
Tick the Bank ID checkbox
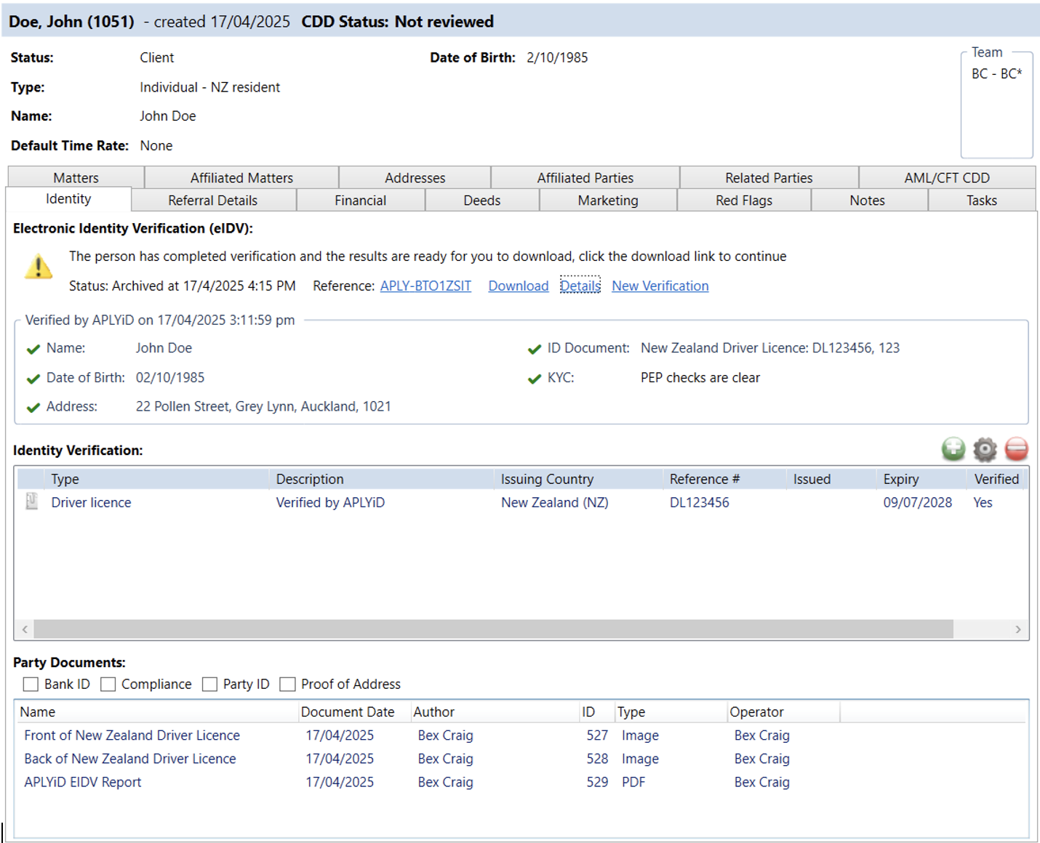(x=31, y=684)
